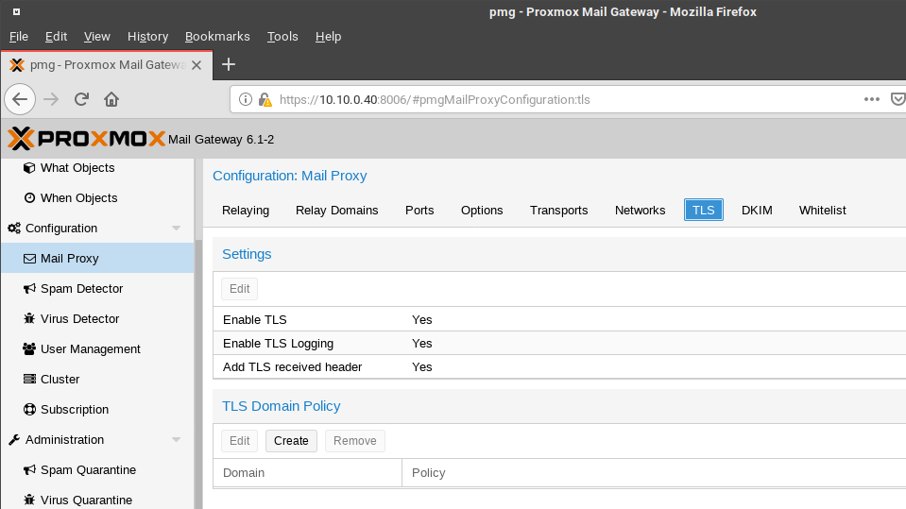
Task: Click the address bar URL field
Action: coord(567,99)
